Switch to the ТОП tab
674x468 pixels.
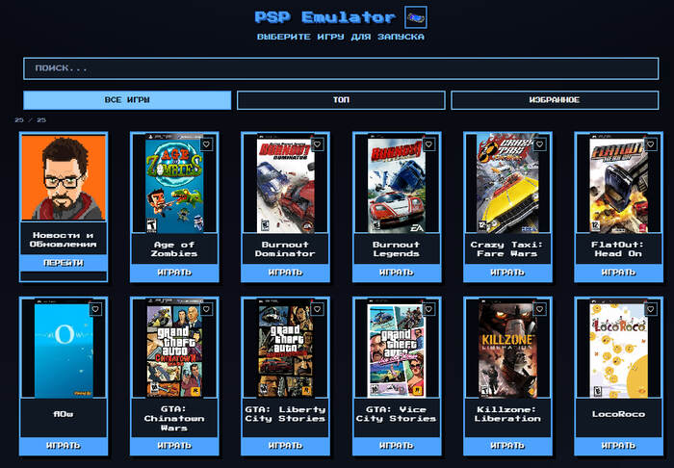(341, 100)
